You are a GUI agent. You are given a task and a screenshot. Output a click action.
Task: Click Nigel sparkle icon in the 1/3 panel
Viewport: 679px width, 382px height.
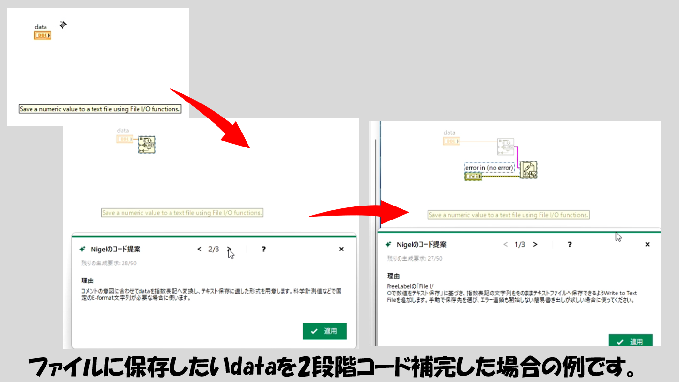pos(388,244)
